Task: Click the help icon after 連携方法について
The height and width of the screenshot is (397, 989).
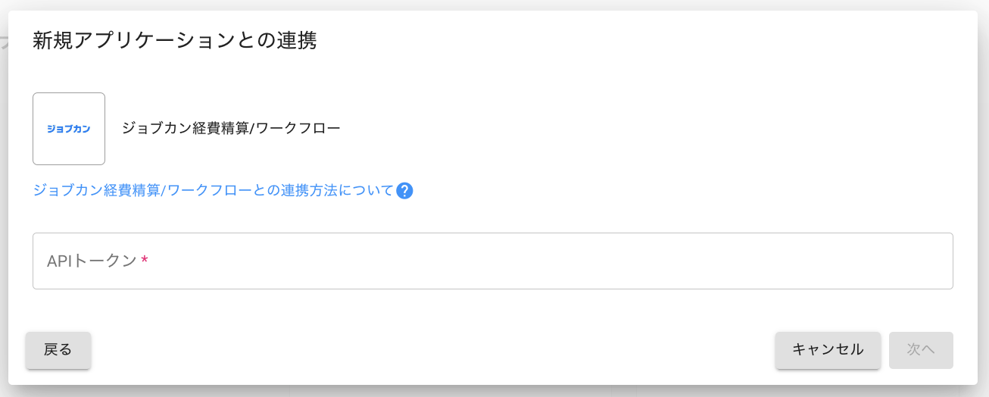Action: (x=404, y=191)
